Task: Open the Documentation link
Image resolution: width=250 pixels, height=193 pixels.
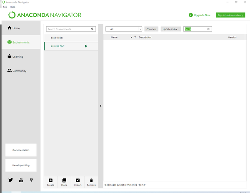Action: (x=21, y=150)
